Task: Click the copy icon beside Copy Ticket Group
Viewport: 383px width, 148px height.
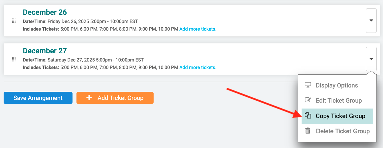Action: tap(308, 116)
